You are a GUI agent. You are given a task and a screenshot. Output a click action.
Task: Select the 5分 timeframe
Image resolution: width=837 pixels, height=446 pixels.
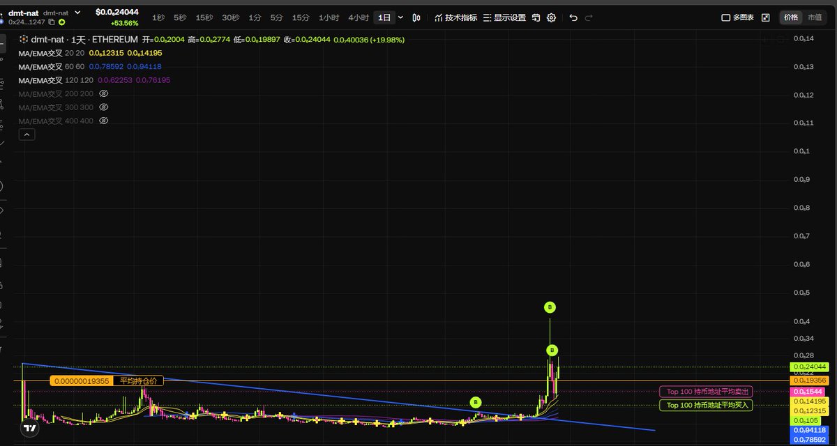pos(277,17)
